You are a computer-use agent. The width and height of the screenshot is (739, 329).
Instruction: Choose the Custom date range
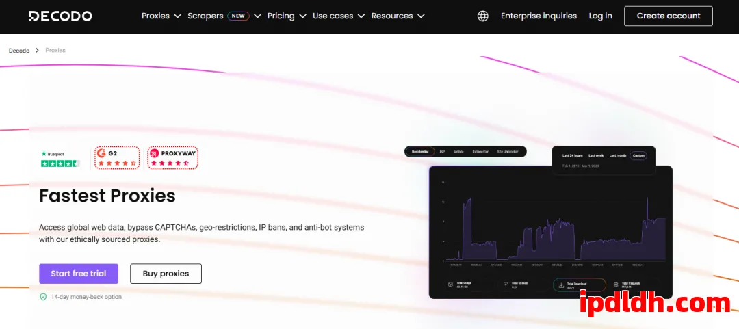(638, 155)
